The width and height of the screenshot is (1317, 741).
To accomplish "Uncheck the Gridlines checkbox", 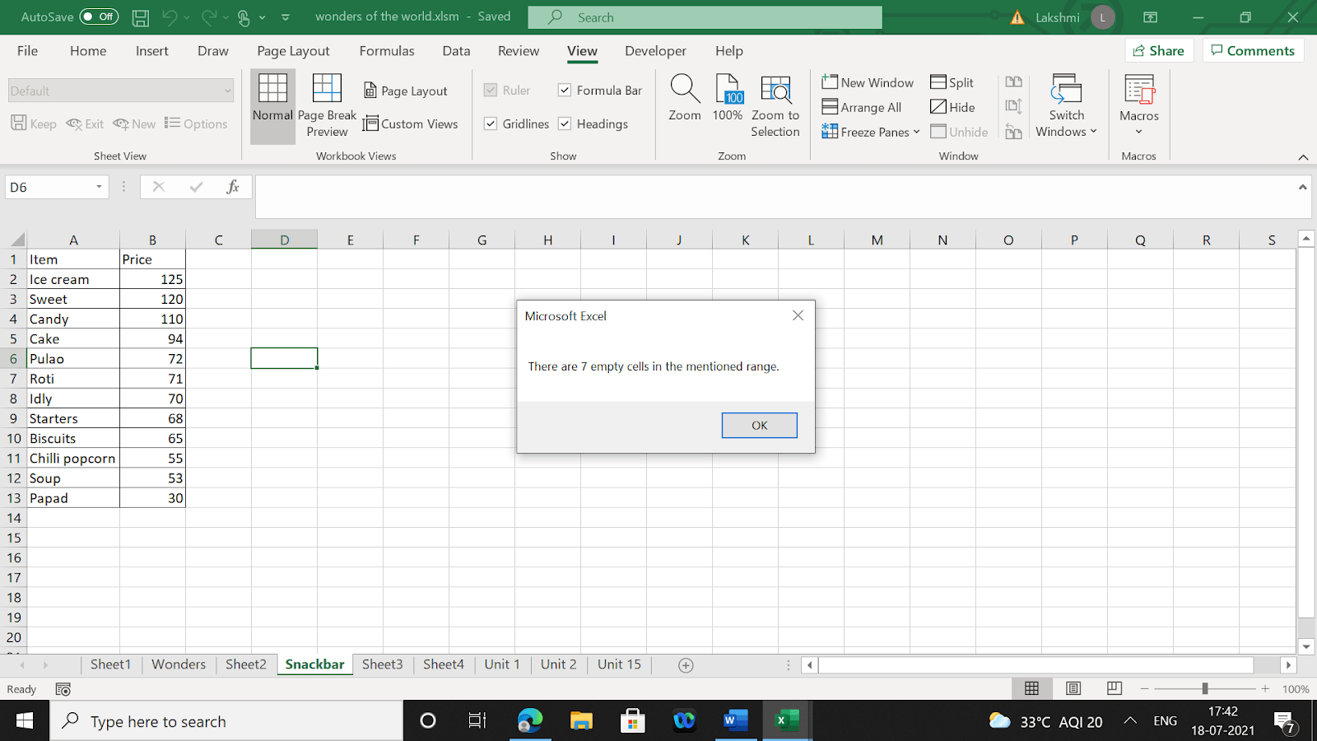I will pos(491,123).
